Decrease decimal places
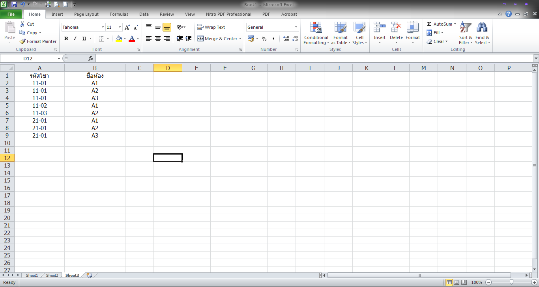The height and width of the screenshot is (287, 539). 295,39
